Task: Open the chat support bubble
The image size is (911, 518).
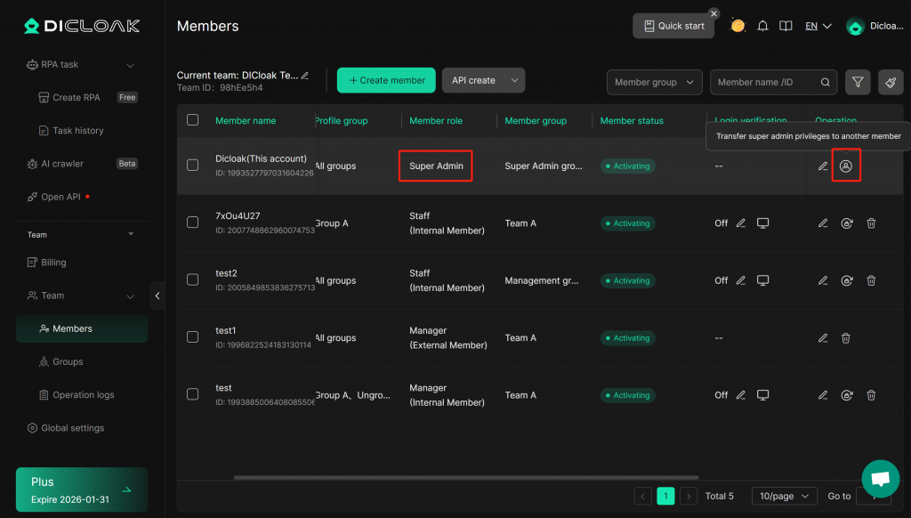Action: pos(880,479)
